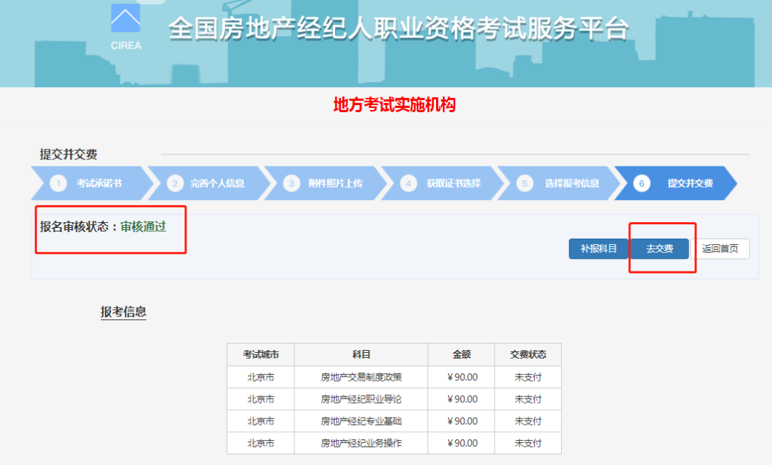The height and width of the screenshot is (465, 772).
Task: Click the 考试城市 column header
Action: coord(260,354)
